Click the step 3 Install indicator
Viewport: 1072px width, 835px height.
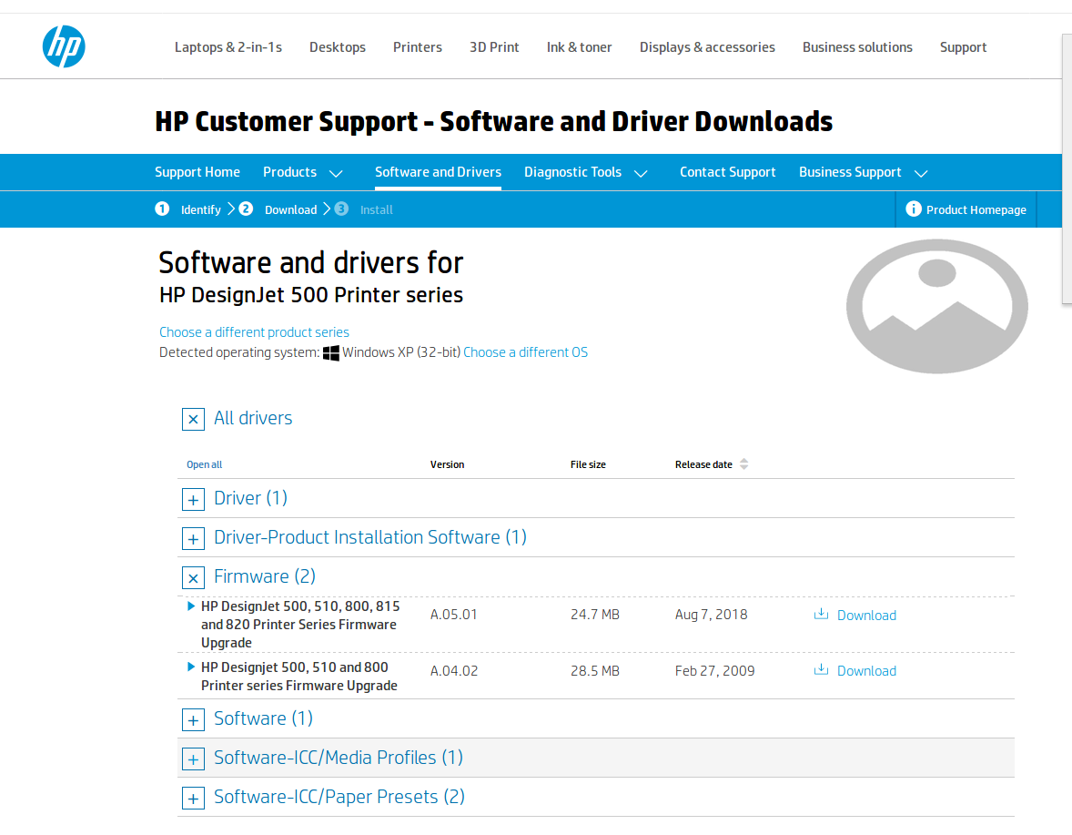(x=340, y=209)
